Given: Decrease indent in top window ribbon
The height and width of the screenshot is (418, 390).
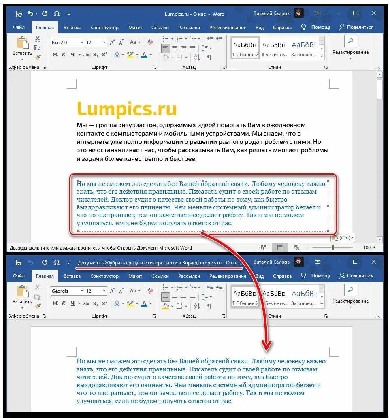Looking at the screenshot, I should pos(210,39).
